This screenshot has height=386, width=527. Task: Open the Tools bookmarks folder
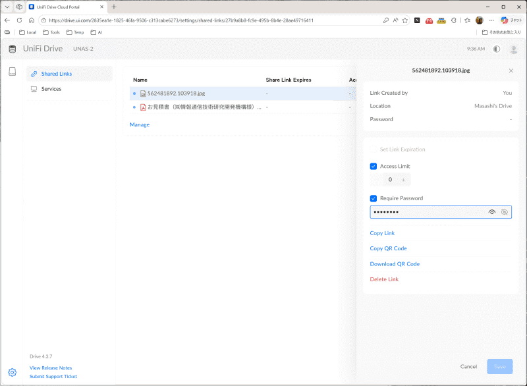coord(51,32)
